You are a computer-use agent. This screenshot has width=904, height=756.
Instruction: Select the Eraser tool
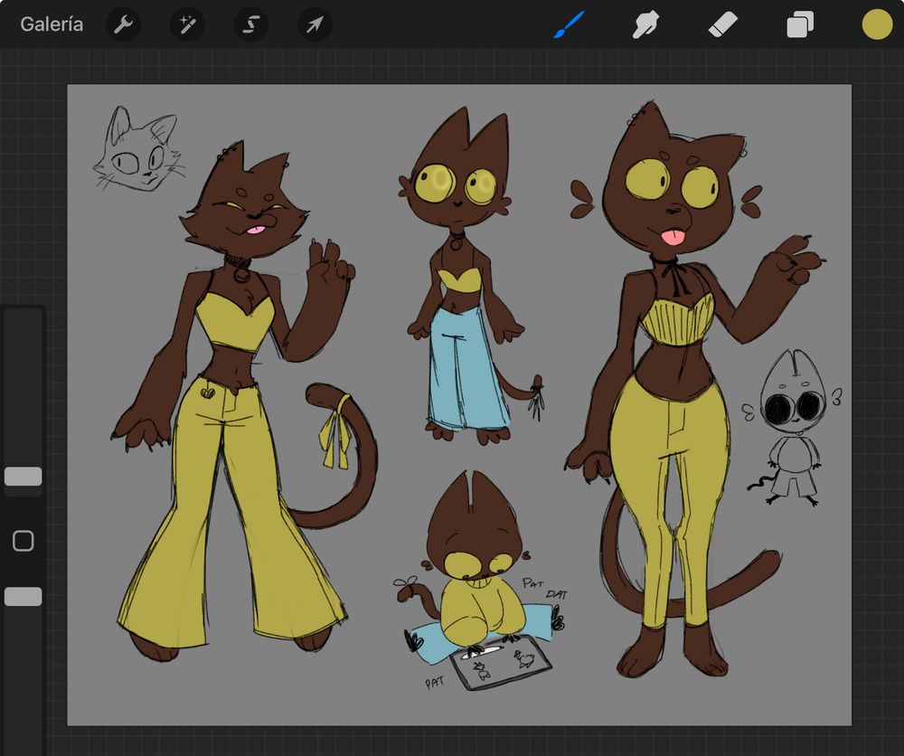coord(723,25)
